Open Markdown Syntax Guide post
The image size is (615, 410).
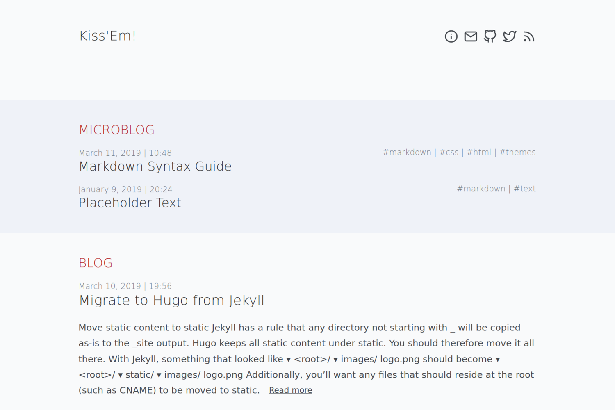[x=155, y=166]
